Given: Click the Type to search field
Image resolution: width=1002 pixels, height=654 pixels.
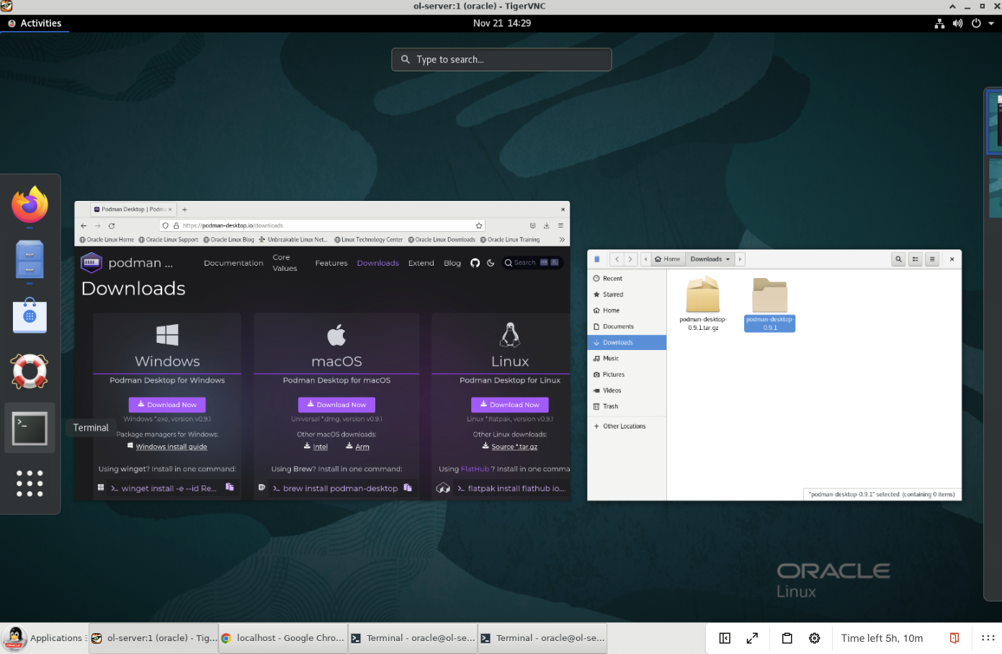Looking at the screenshot, I should click(x=501, y=60).
